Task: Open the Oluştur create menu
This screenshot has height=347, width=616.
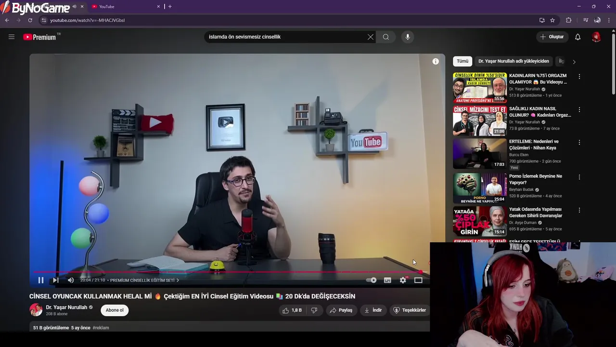Action: pyautogui.click(x=552, y=37)
